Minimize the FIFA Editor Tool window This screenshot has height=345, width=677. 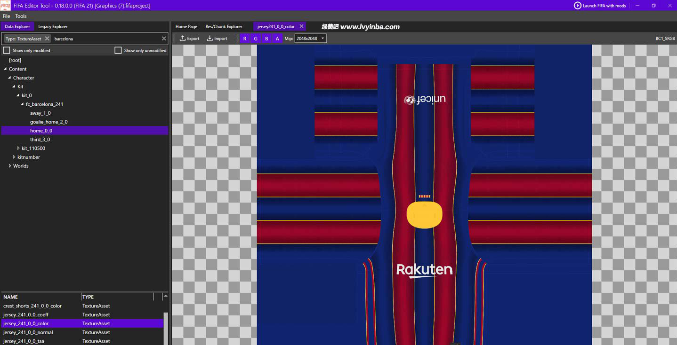pos(637,6)
